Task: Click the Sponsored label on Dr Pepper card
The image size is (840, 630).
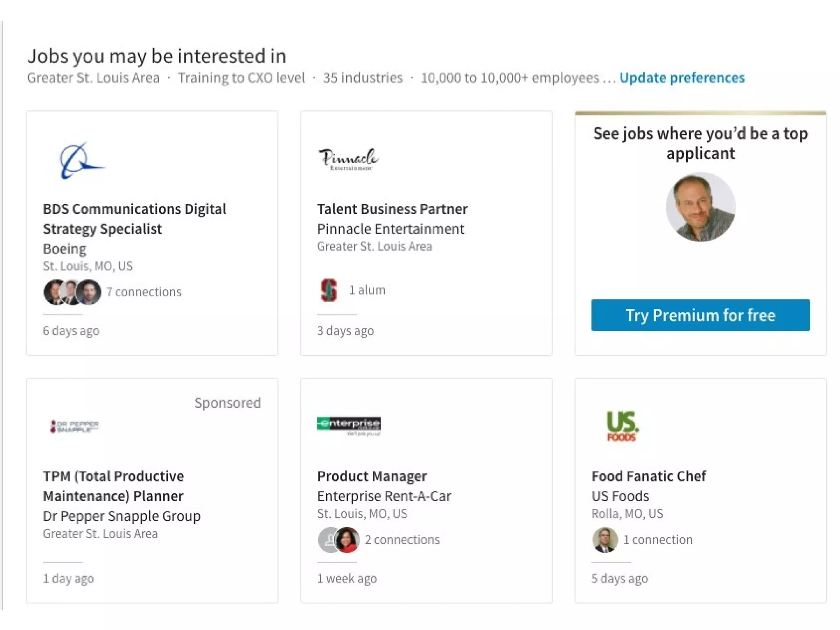Action: tap(227, 403)
